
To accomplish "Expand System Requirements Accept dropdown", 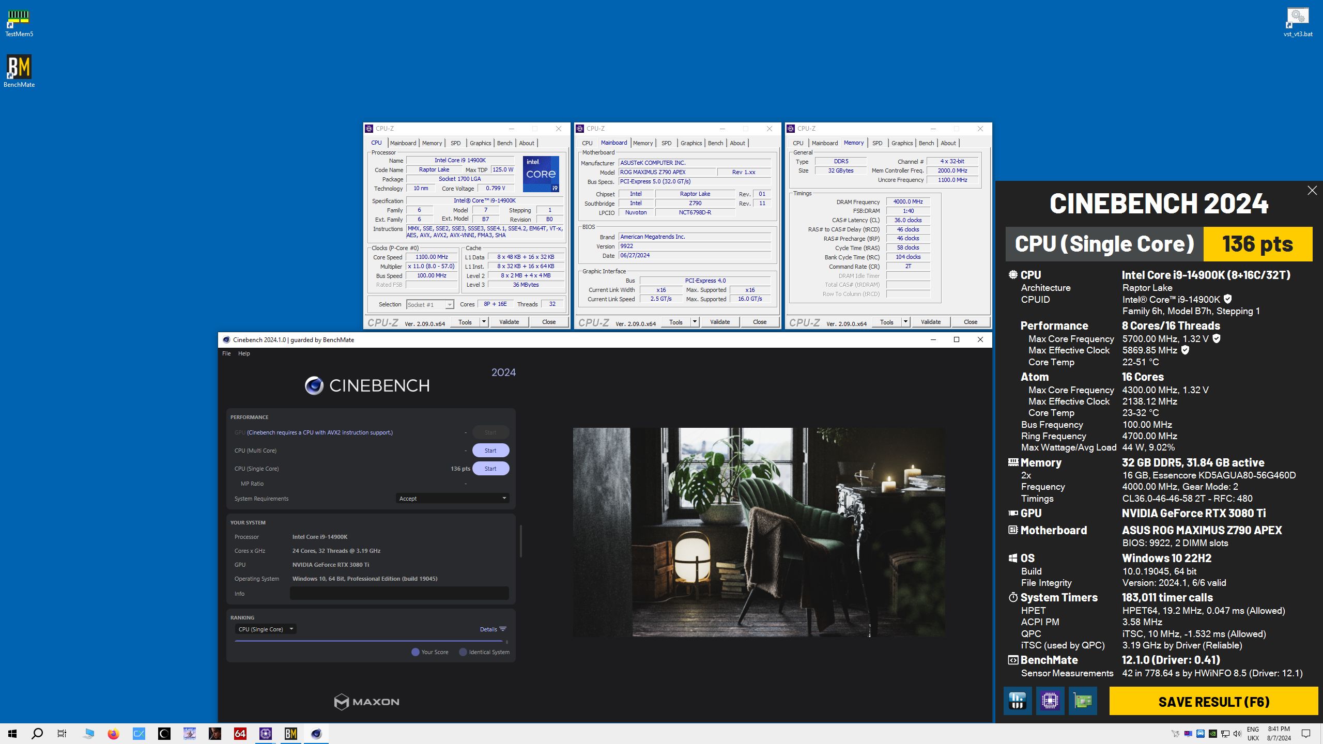I will pos(452,499).
